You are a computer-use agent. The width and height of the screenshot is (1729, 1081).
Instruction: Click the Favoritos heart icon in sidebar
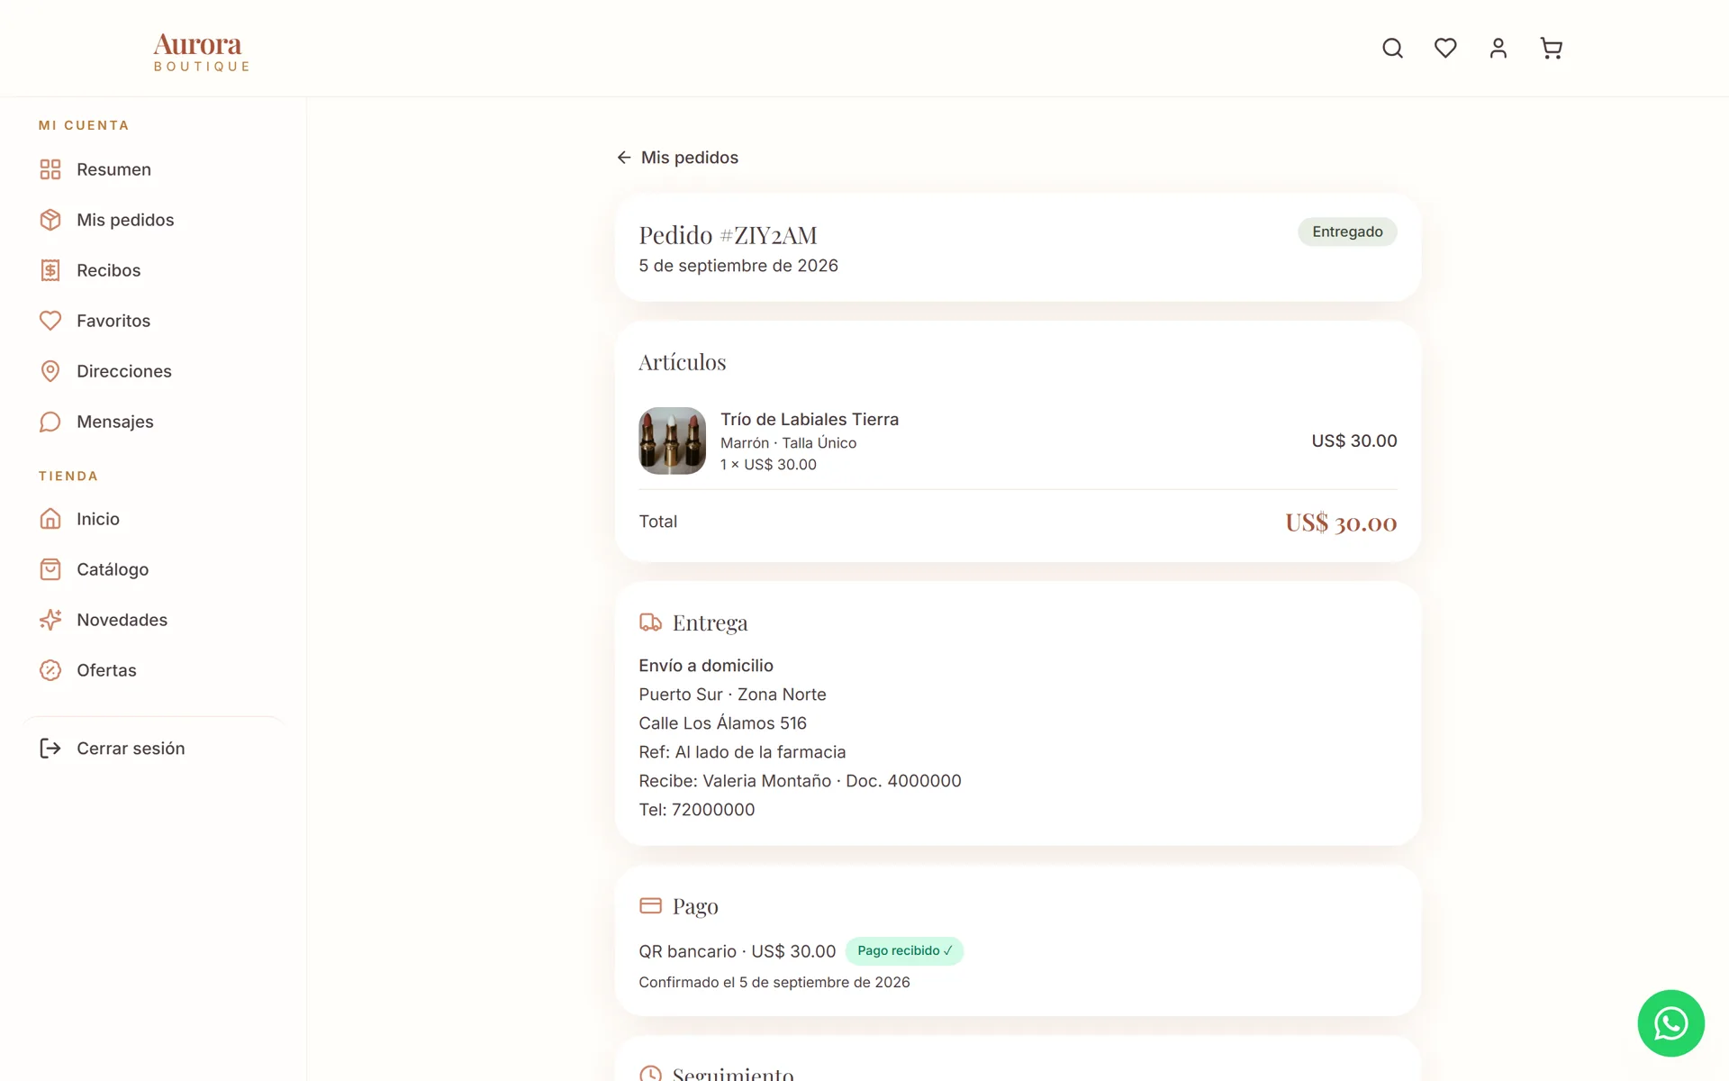pyautogui.click(x=50, y=321)
